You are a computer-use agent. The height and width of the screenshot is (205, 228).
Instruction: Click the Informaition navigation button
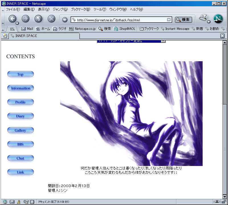point(21,88)
